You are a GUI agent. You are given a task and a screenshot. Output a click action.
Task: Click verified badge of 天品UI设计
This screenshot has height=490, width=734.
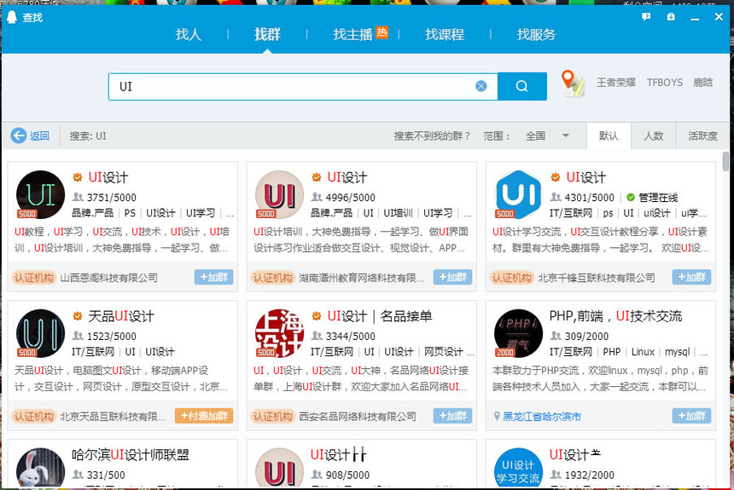tap(78, 316)
